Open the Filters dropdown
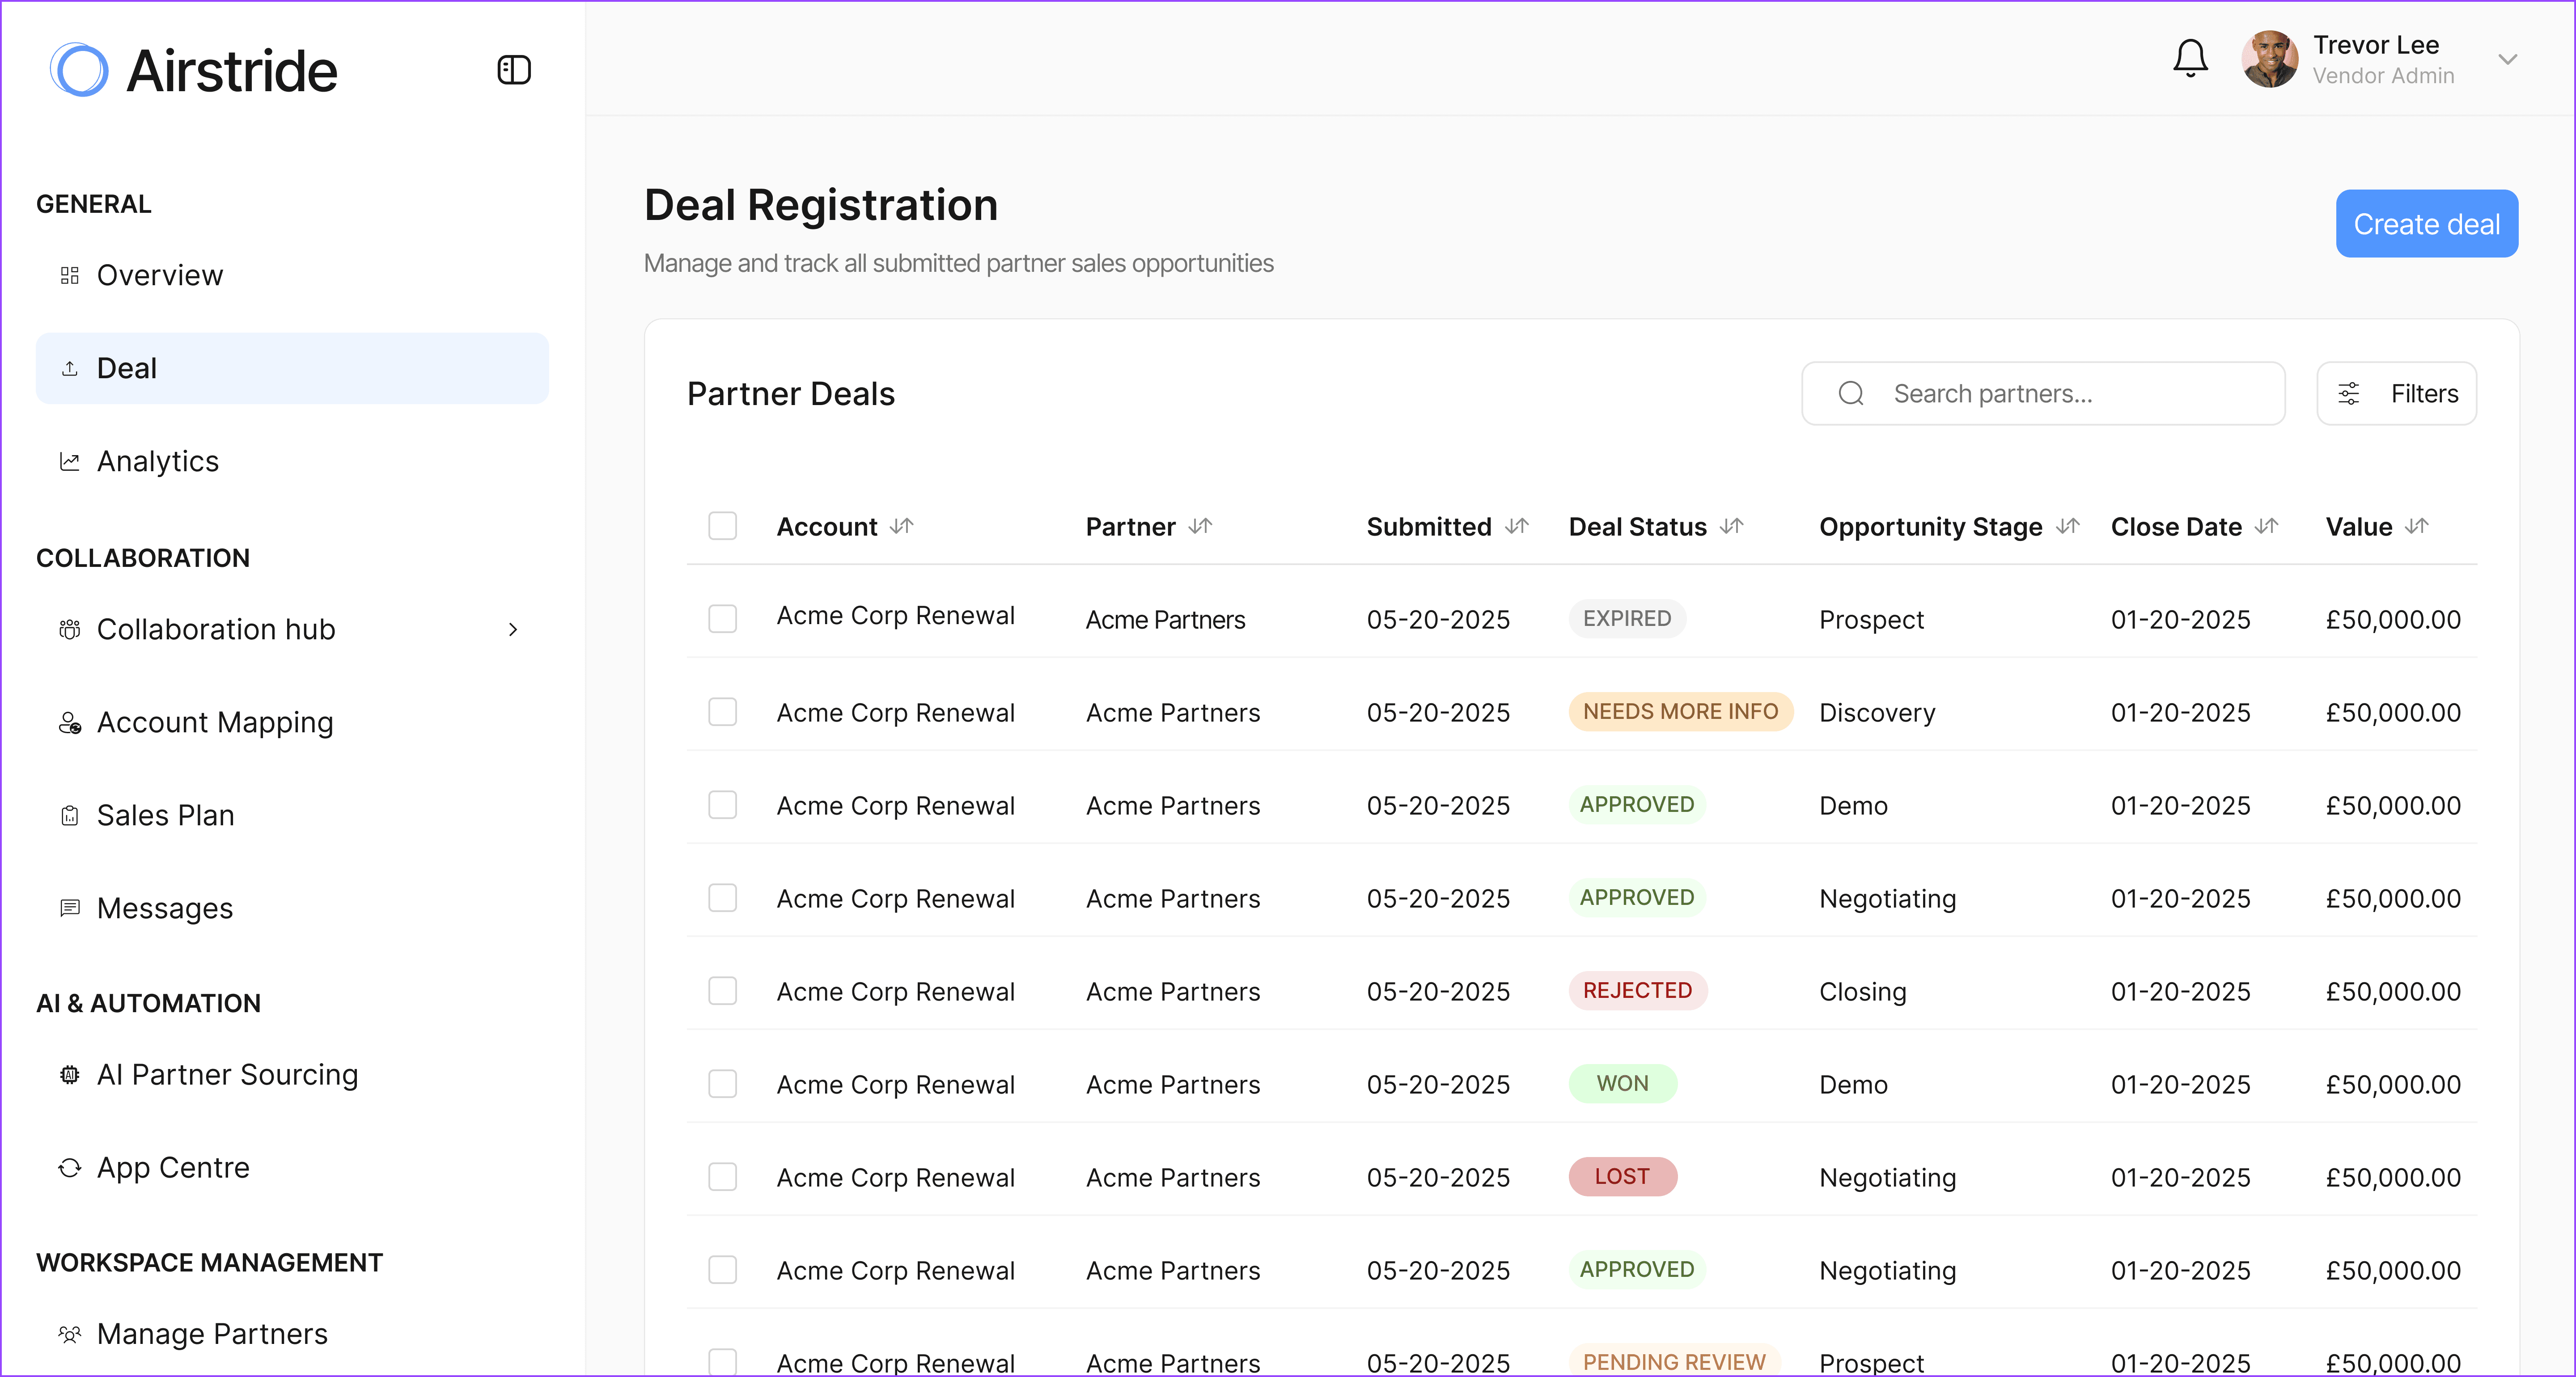Image resolution: width=2576 pixels, height=1377 pixels. coord(2396,393)
